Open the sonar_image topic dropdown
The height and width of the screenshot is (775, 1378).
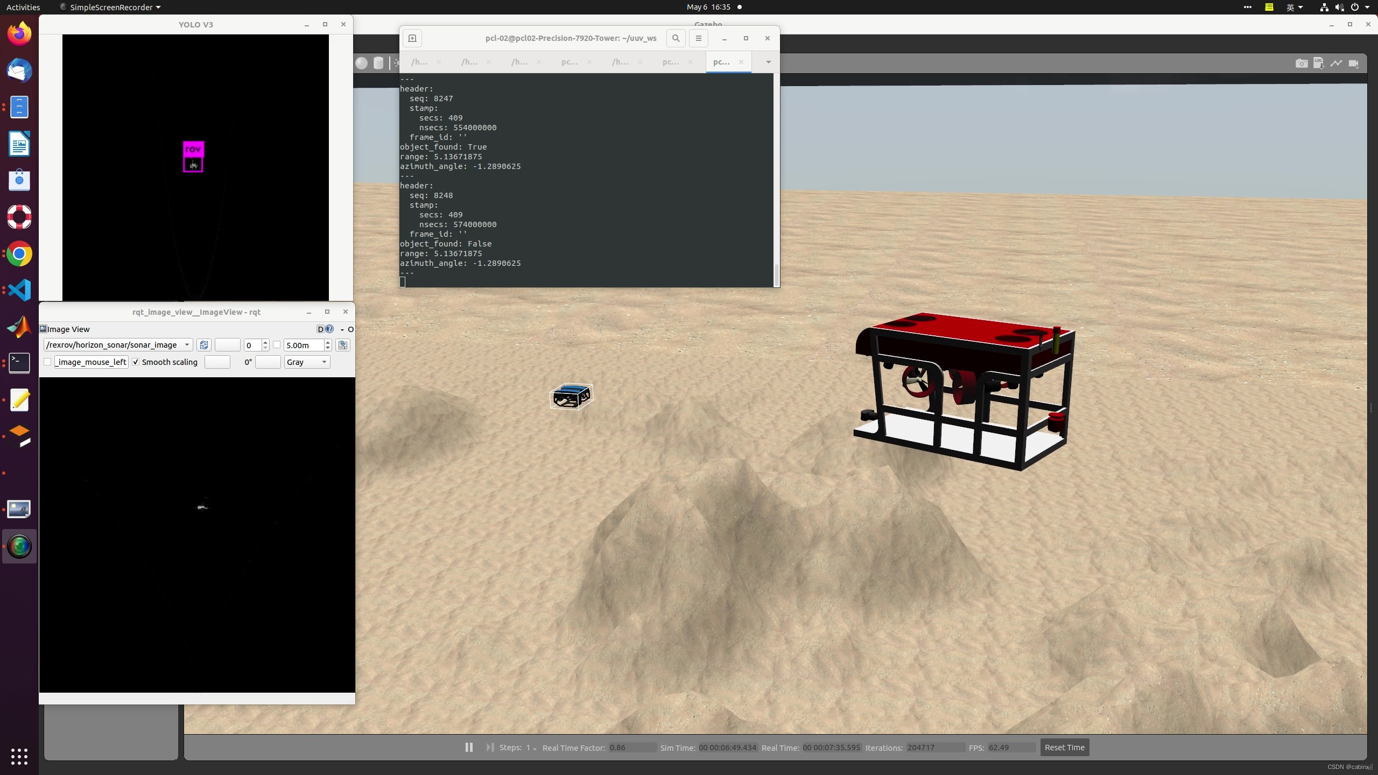tap(187, 345)
